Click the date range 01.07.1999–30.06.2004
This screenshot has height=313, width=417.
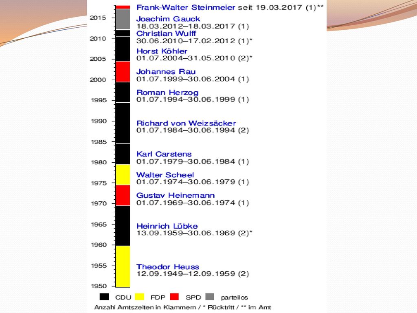(186, 79)
